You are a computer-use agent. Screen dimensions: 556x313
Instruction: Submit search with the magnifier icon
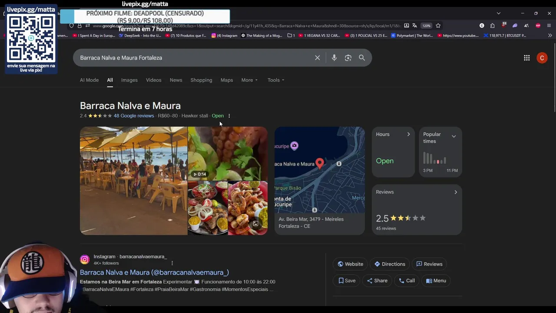click(x=362, y=58)
